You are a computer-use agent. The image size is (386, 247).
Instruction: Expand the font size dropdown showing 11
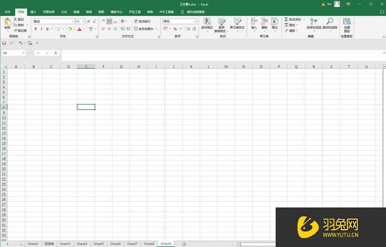83,21
